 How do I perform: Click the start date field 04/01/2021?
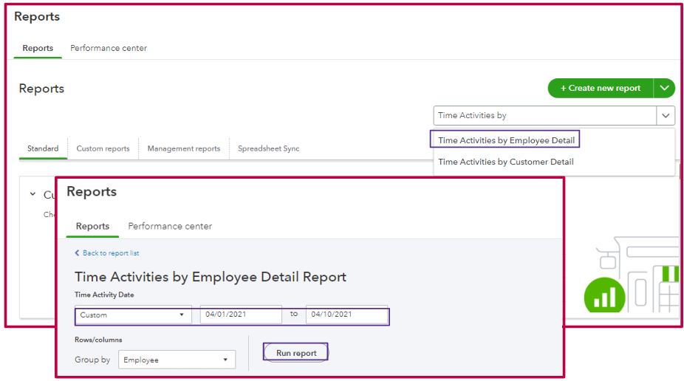(x=241, y=315)
